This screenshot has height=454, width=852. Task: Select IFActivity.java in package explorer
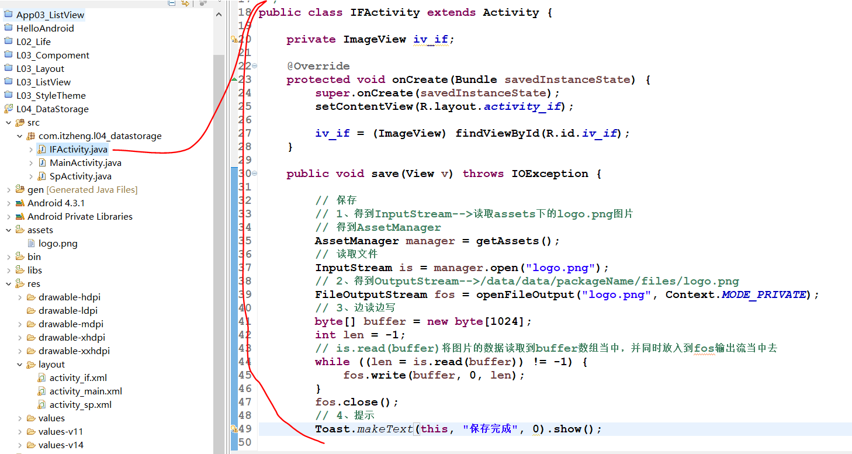(78, 150)
